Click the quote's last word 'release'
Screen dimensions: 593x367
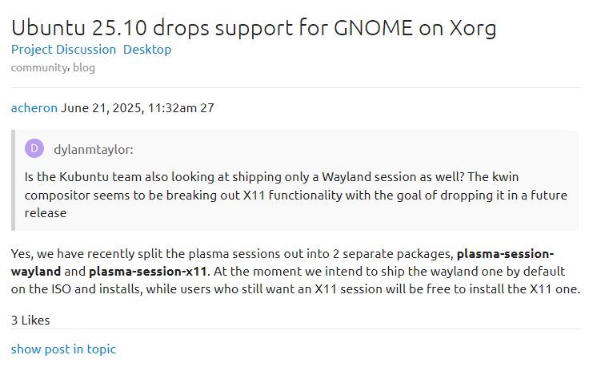[46, 213]
